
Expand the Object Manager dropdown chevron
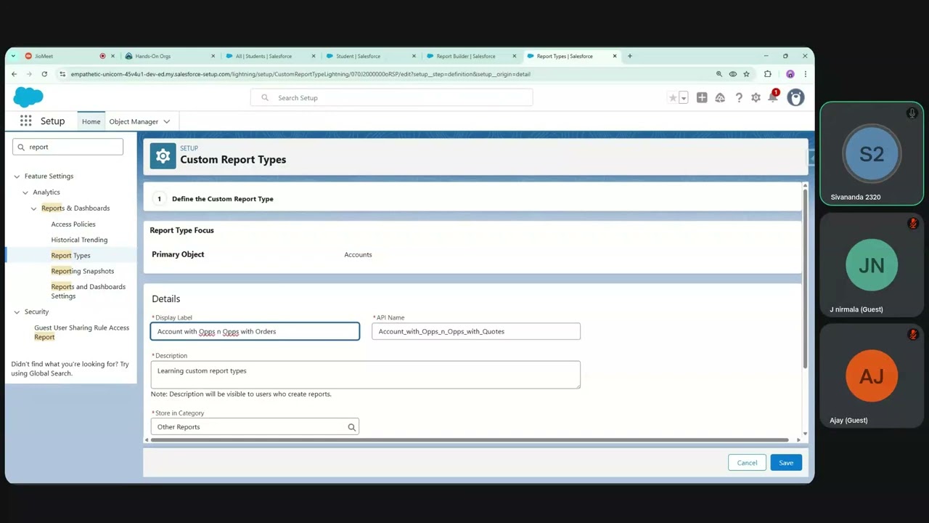point(166,122)
